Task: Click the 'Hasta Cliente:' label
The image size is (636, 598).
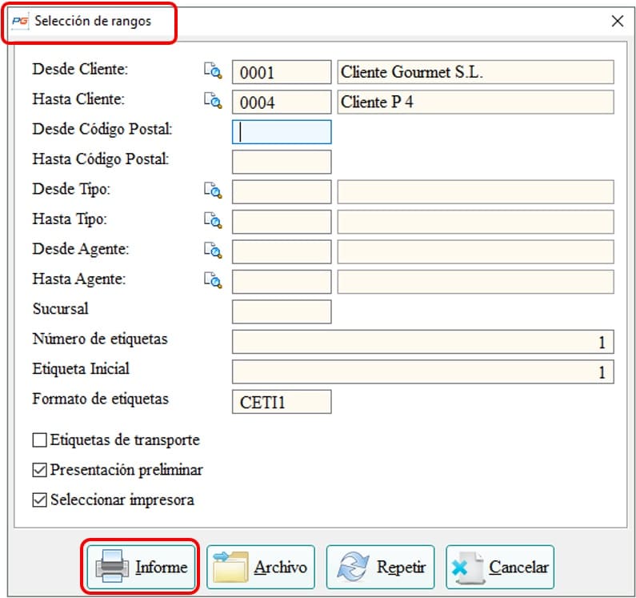Action: pyautogui.click(x=78, y=99)
